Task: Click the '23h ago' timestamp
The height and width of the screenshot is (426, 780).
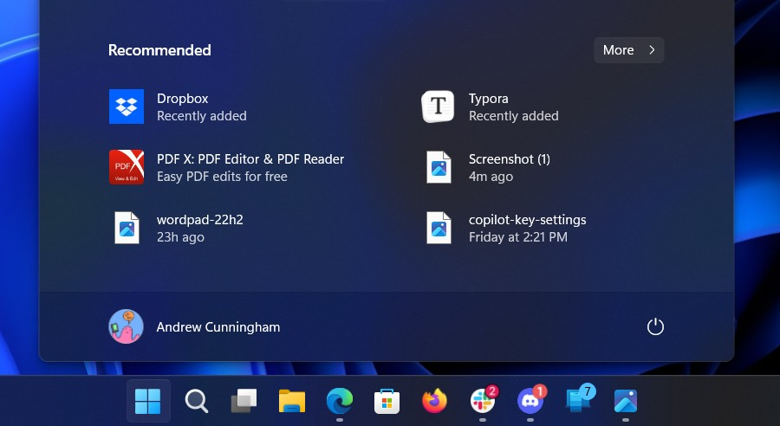Action: [x=180, y=237]
